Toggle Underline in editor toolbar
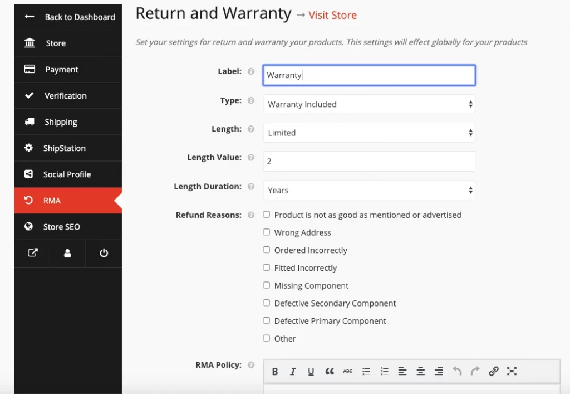The width and height of the screenshot is (570, 394). coord(311,372)
